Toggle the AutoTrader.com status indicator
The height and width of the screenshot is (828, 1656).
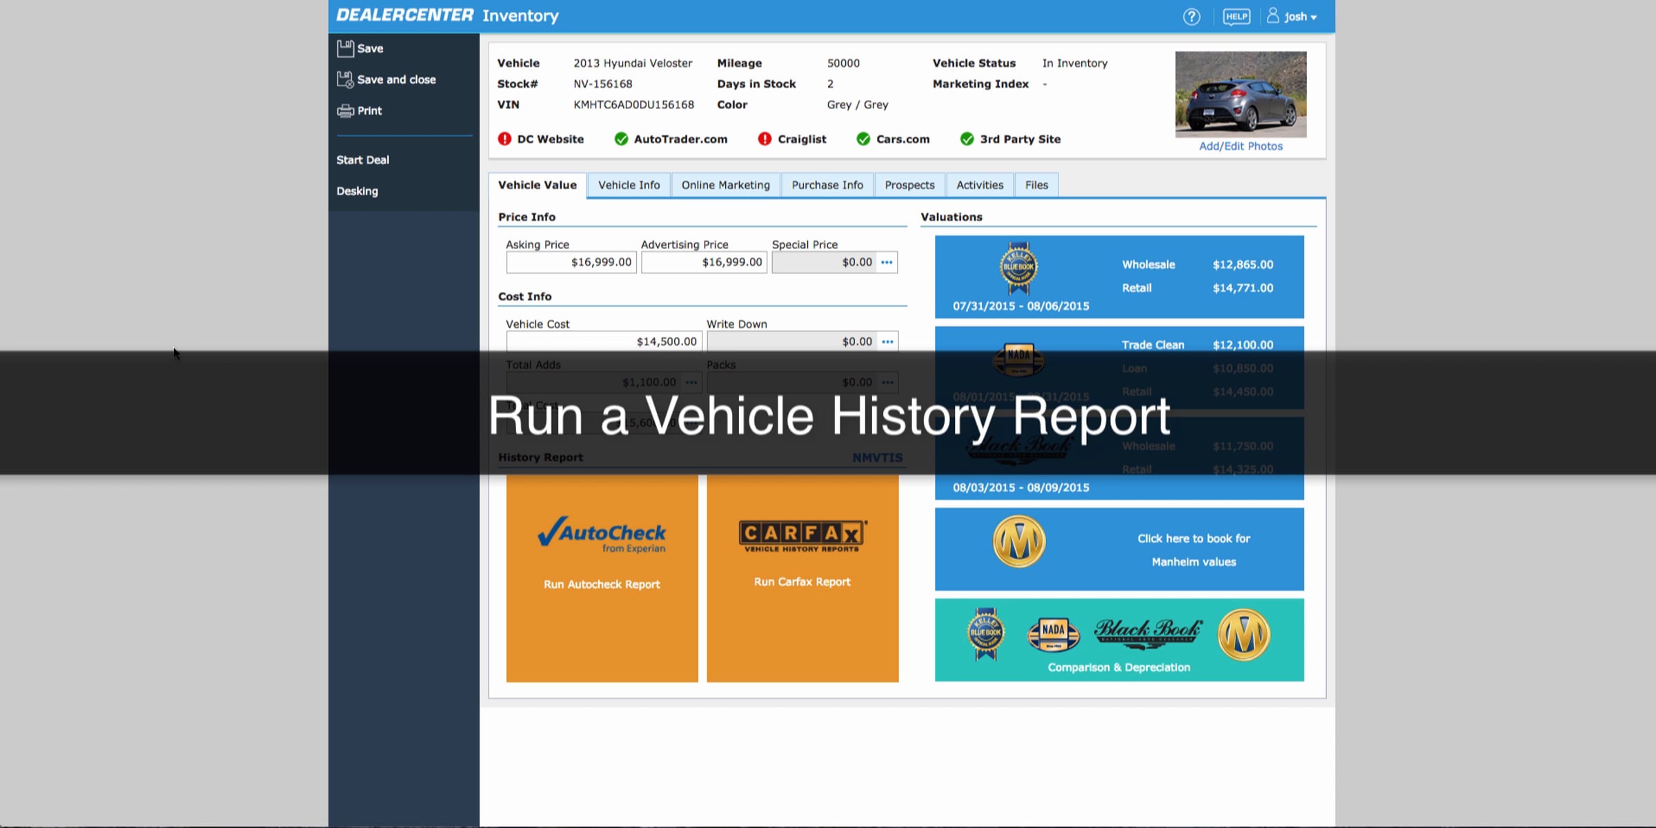pos(621,139)
